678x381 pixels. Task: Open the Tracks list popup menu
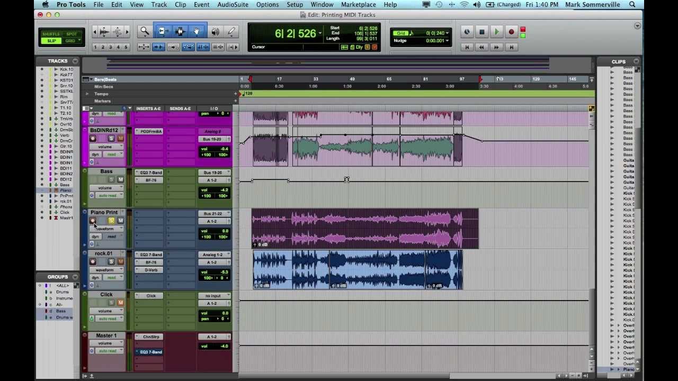(75, 61)
